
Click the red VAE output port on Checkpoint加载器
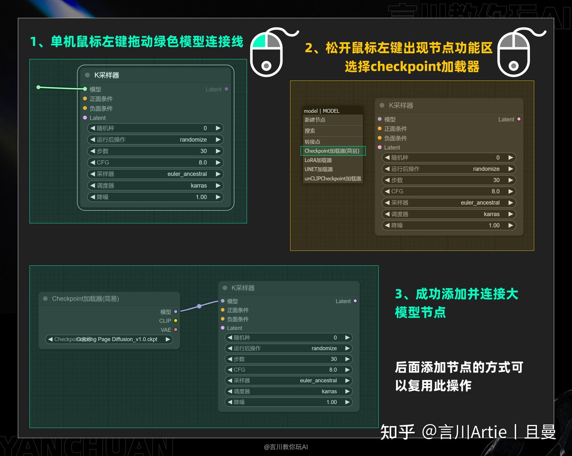click(176, 330)
